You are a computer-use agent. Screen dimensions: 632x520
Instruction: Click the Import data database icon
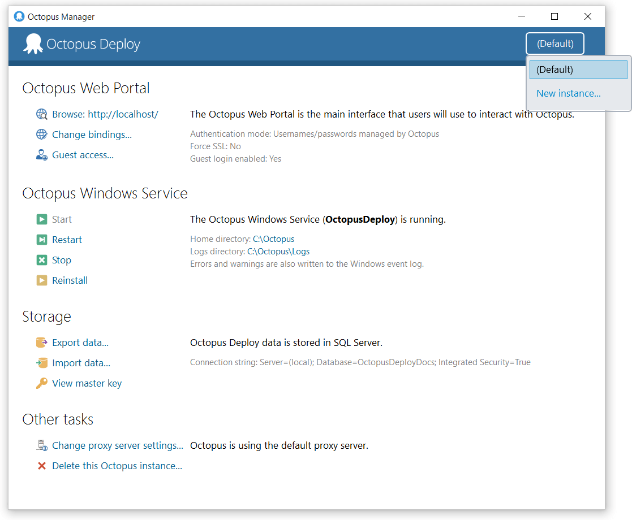[42, 363]
